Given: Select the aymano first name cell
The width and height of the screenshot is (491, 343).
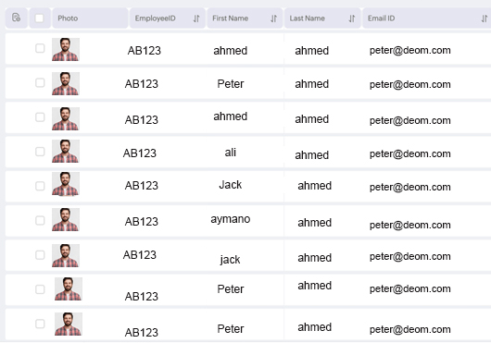Looking at the screenshot, I should (230, 219).
